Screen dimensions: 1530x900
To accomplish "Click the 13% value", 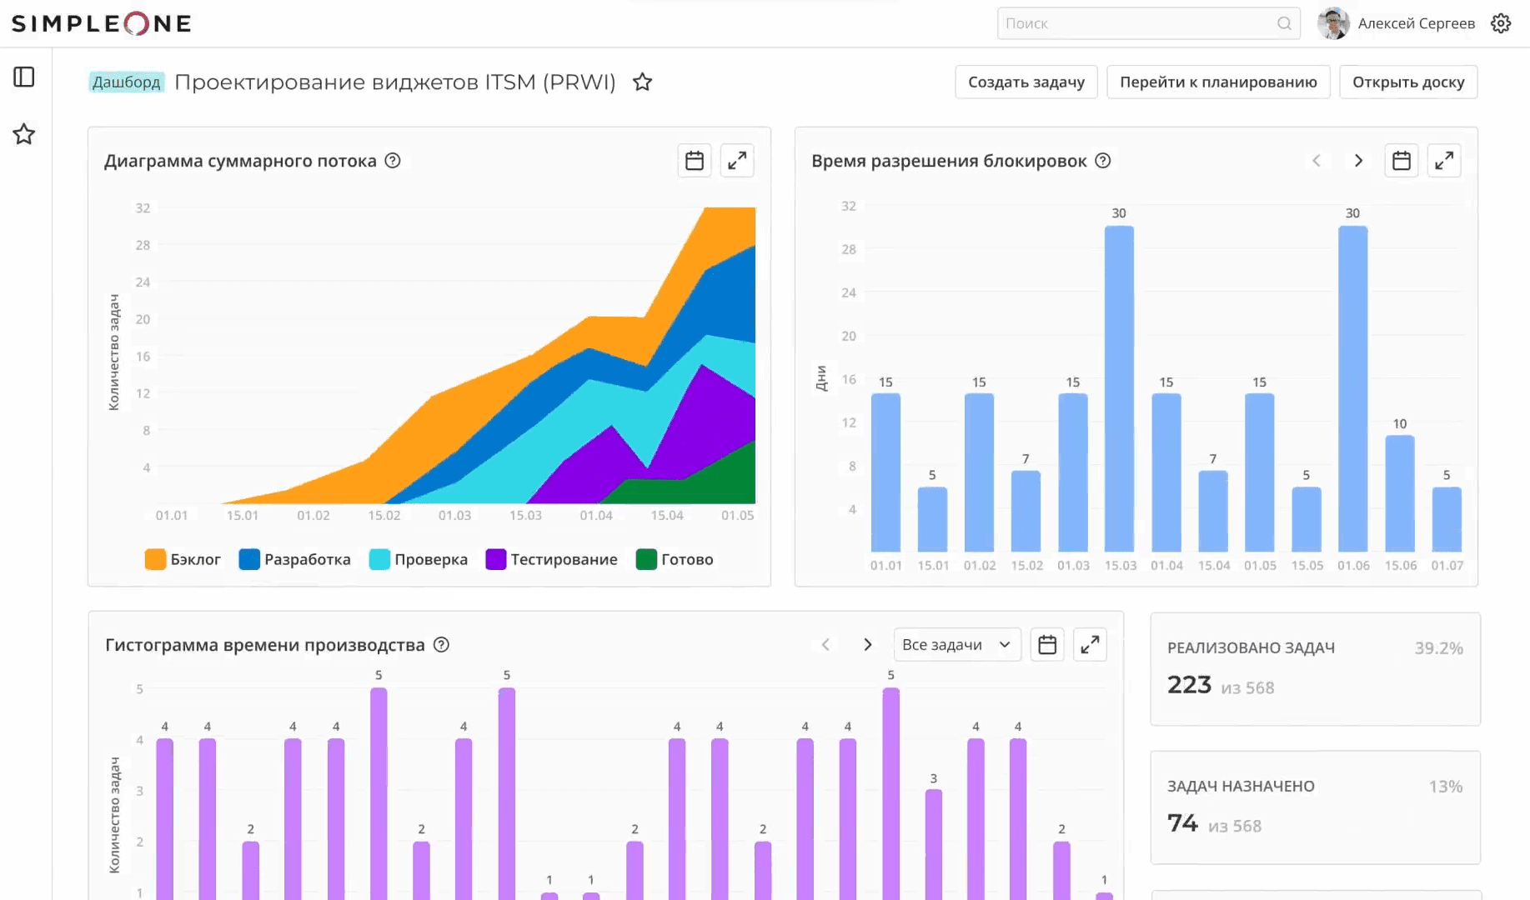I will (1446, 787).
